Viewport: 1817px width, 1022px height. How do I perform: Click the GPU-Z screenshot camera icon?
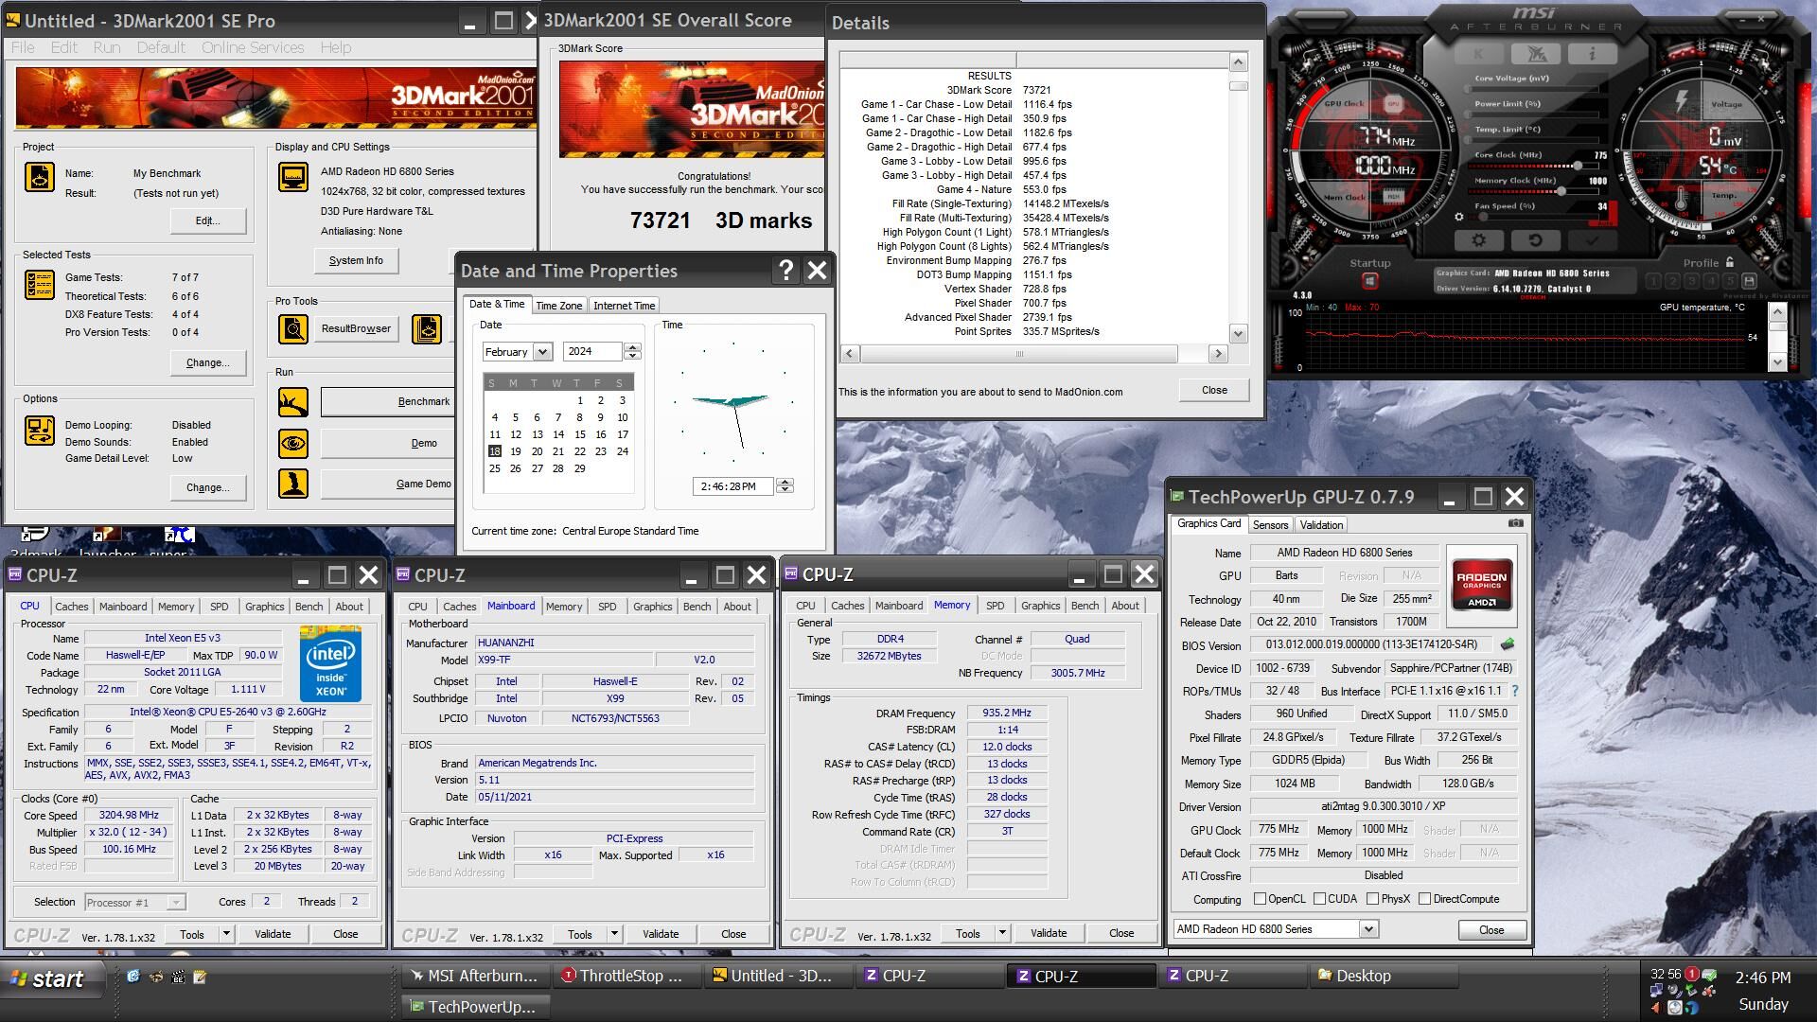1515,523
